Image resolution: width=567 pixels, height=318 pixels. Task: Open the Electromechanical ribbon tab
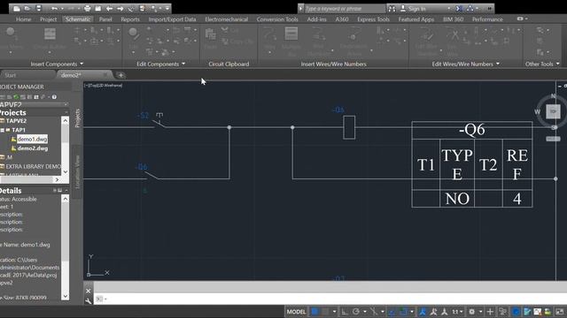227,19
